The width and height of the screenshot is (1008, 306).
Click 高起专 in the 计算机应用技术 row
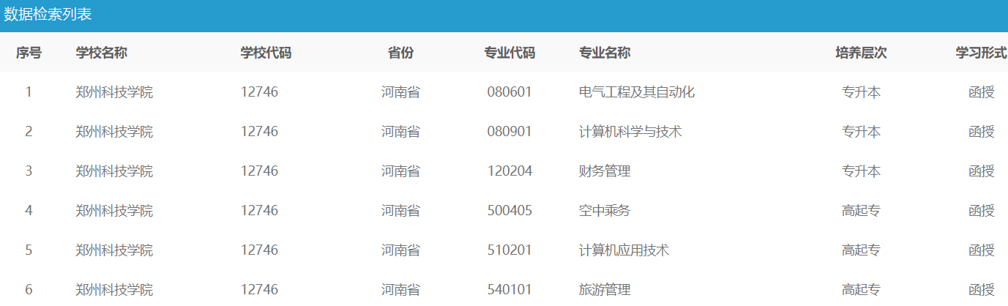861,250
